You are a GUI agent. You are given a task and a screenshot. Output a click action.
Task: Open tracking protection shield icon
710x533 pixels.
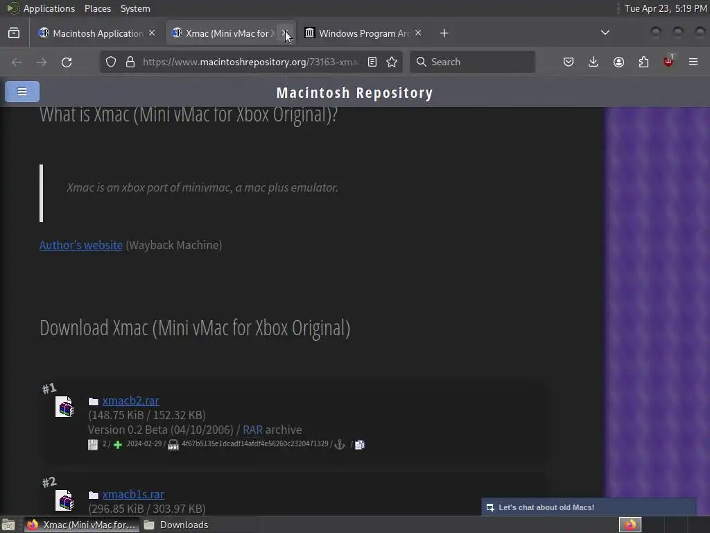[111, 62]
